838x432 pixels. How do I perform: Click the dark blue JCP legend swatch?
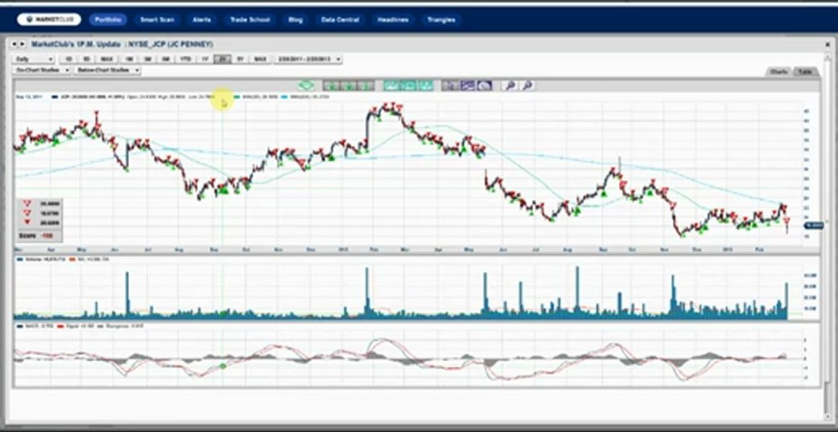point(54,96)
